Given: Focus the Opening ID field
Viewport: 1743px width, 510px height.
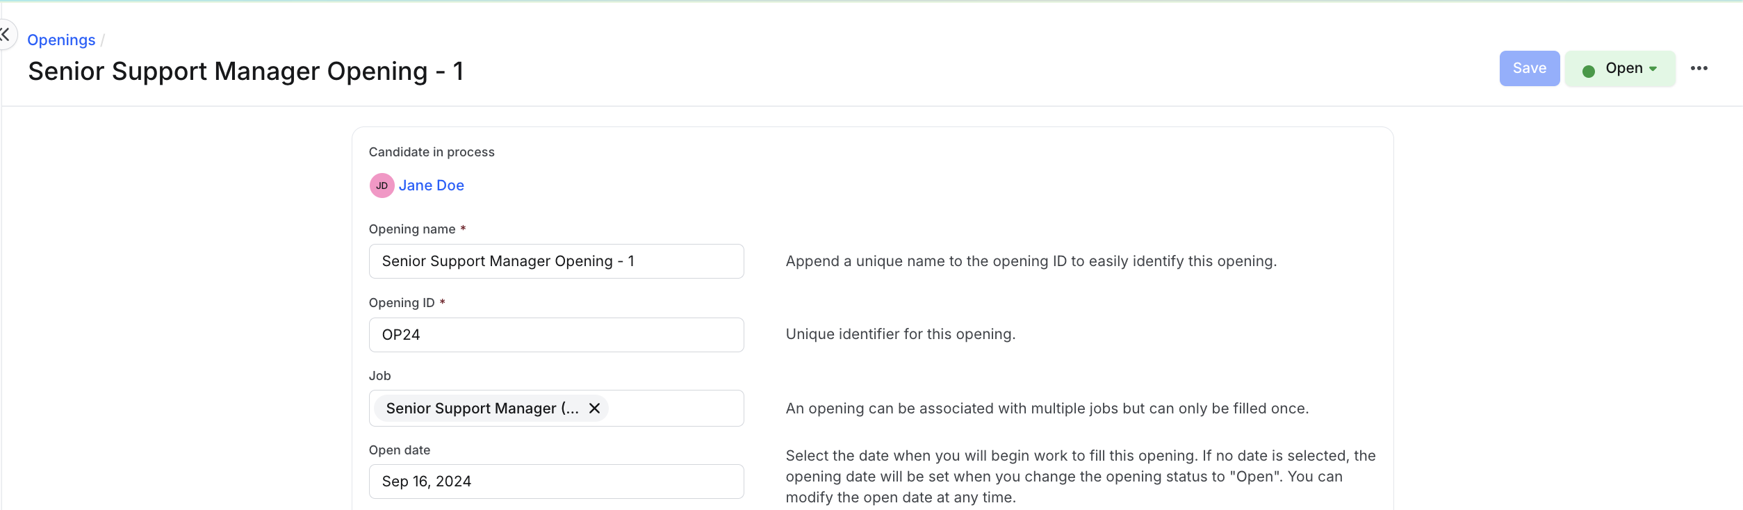Looking at the screenshot, I should coord(556,335).
